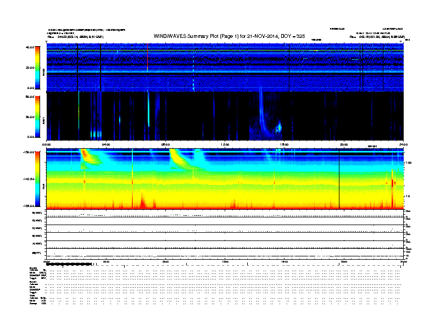
Task: Click the 40.00 tick on RAD2 color bar
Action: (30, 47)
